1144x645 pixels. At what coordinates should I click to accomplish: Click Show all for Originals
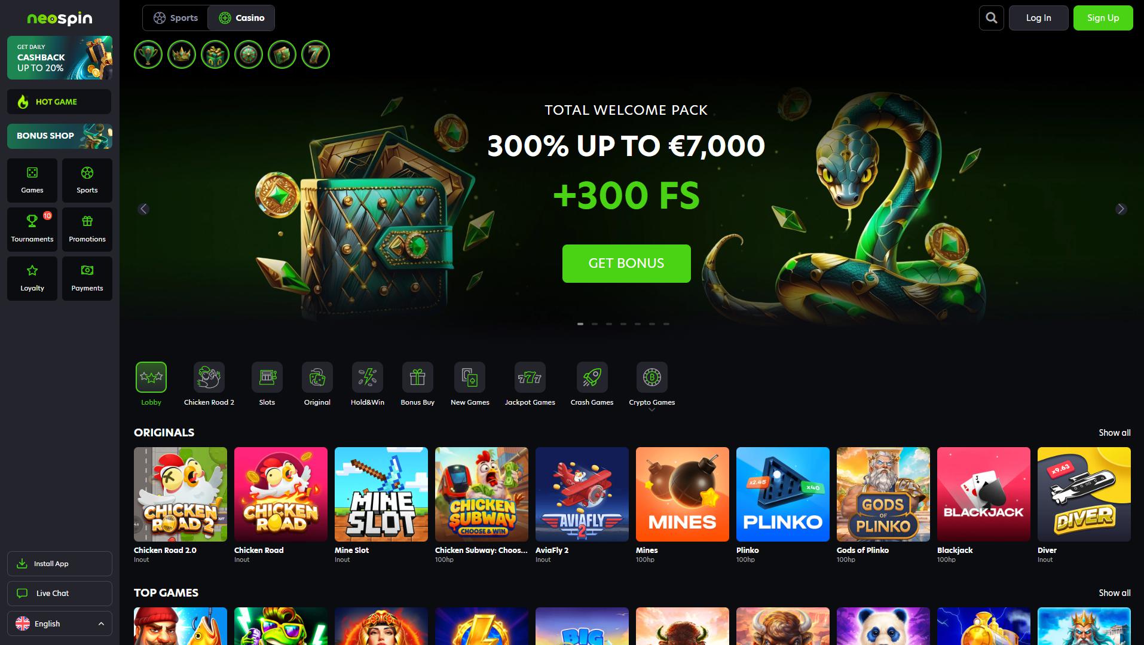[1114, 433]
